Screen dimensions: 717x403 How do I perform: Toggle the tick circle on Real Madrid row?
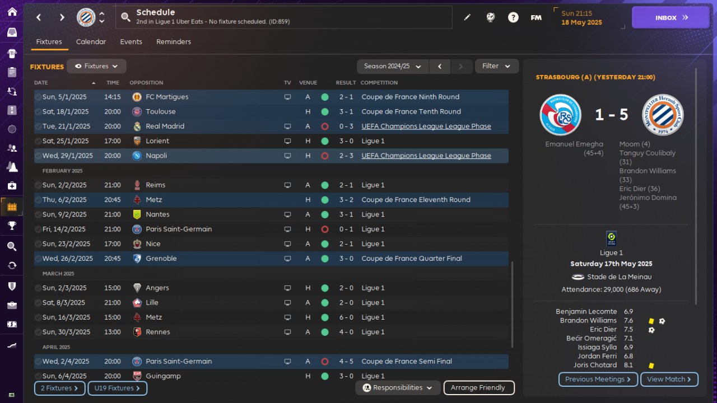click(x=38, y=126)
